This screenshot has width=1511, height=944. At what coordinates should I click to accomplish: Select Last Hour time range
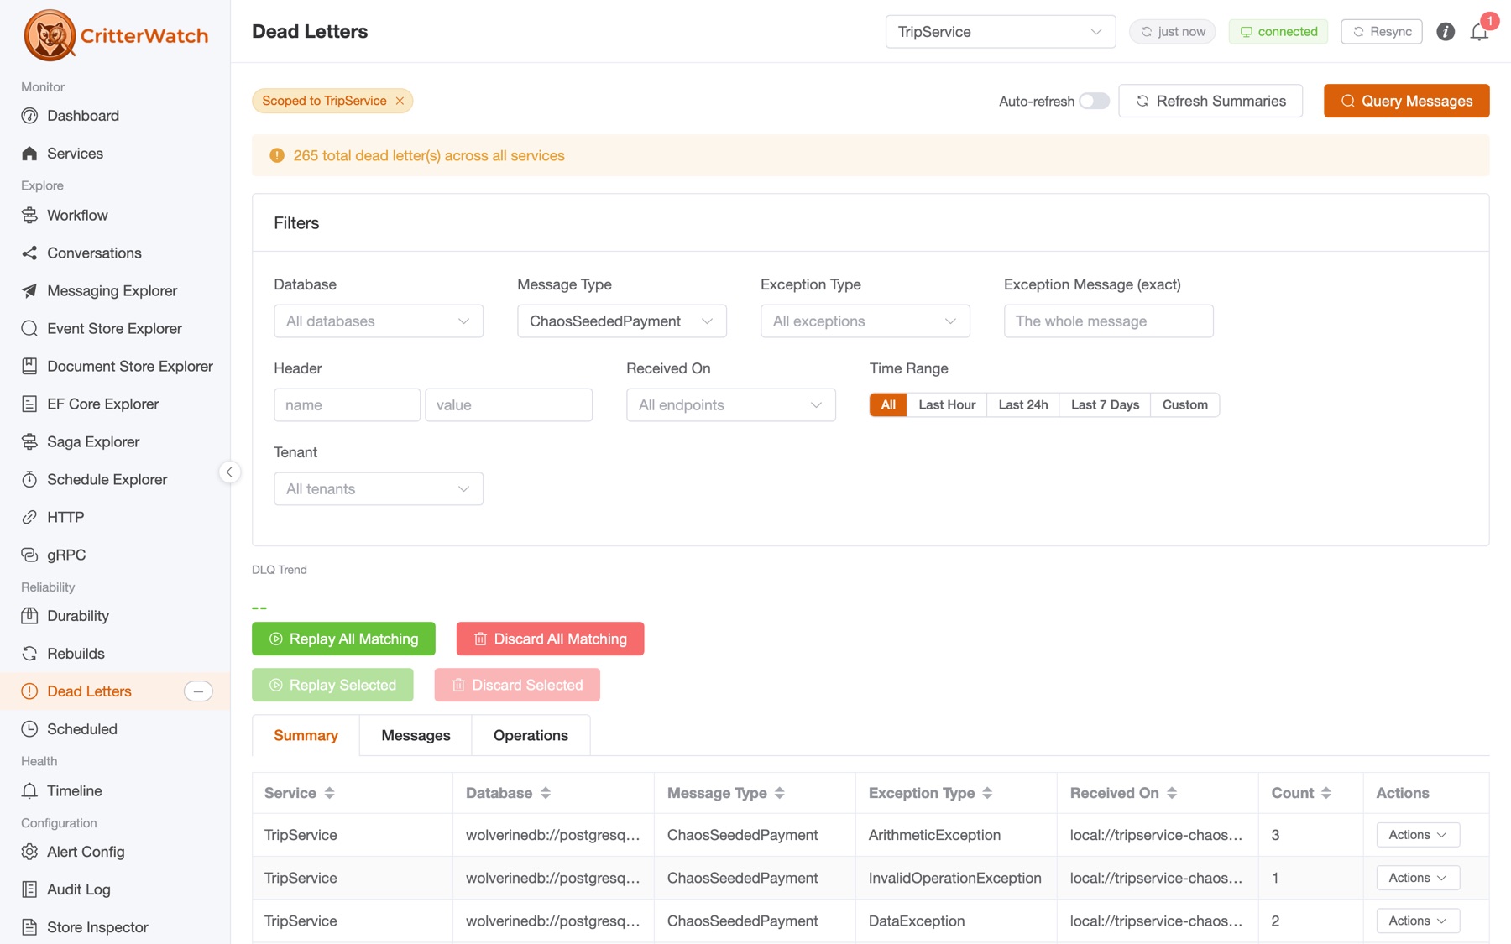(947, 404)
